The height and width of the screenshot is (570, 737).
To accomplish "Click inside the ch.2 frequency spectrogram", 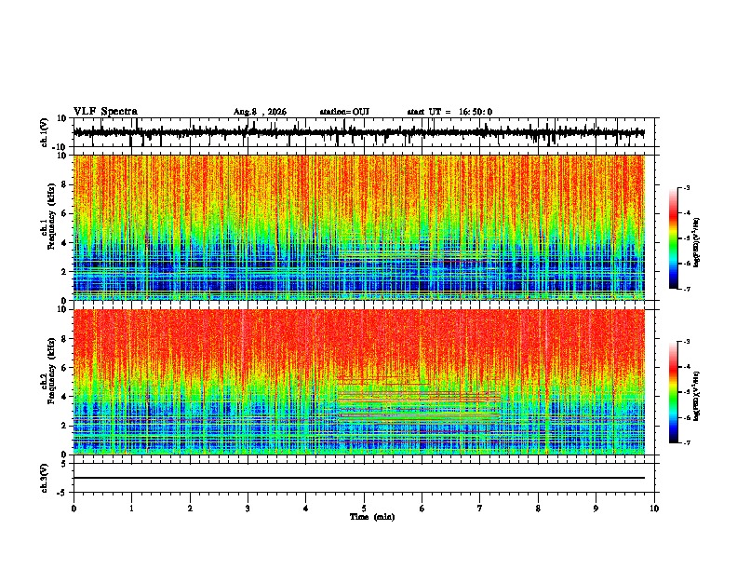I will pos(359,382).
